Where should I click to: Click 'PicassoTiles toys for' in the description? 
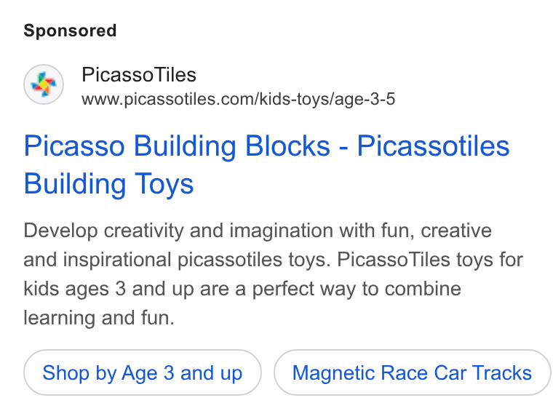(430, 260)
